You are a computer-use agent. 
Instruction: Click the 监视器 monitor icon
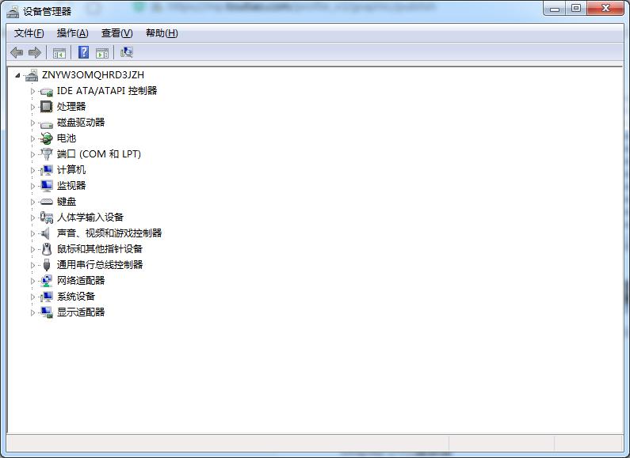coord(47,186)
